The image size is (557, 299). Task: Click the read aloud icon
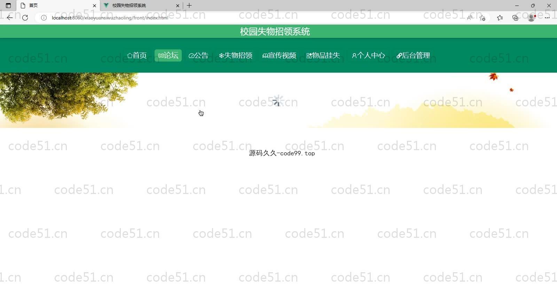[470, 18]
